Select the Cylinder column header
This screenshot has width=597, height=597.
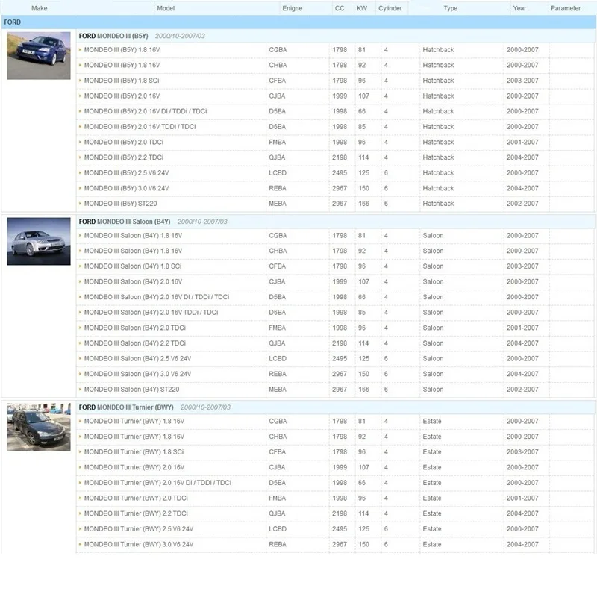390,8
